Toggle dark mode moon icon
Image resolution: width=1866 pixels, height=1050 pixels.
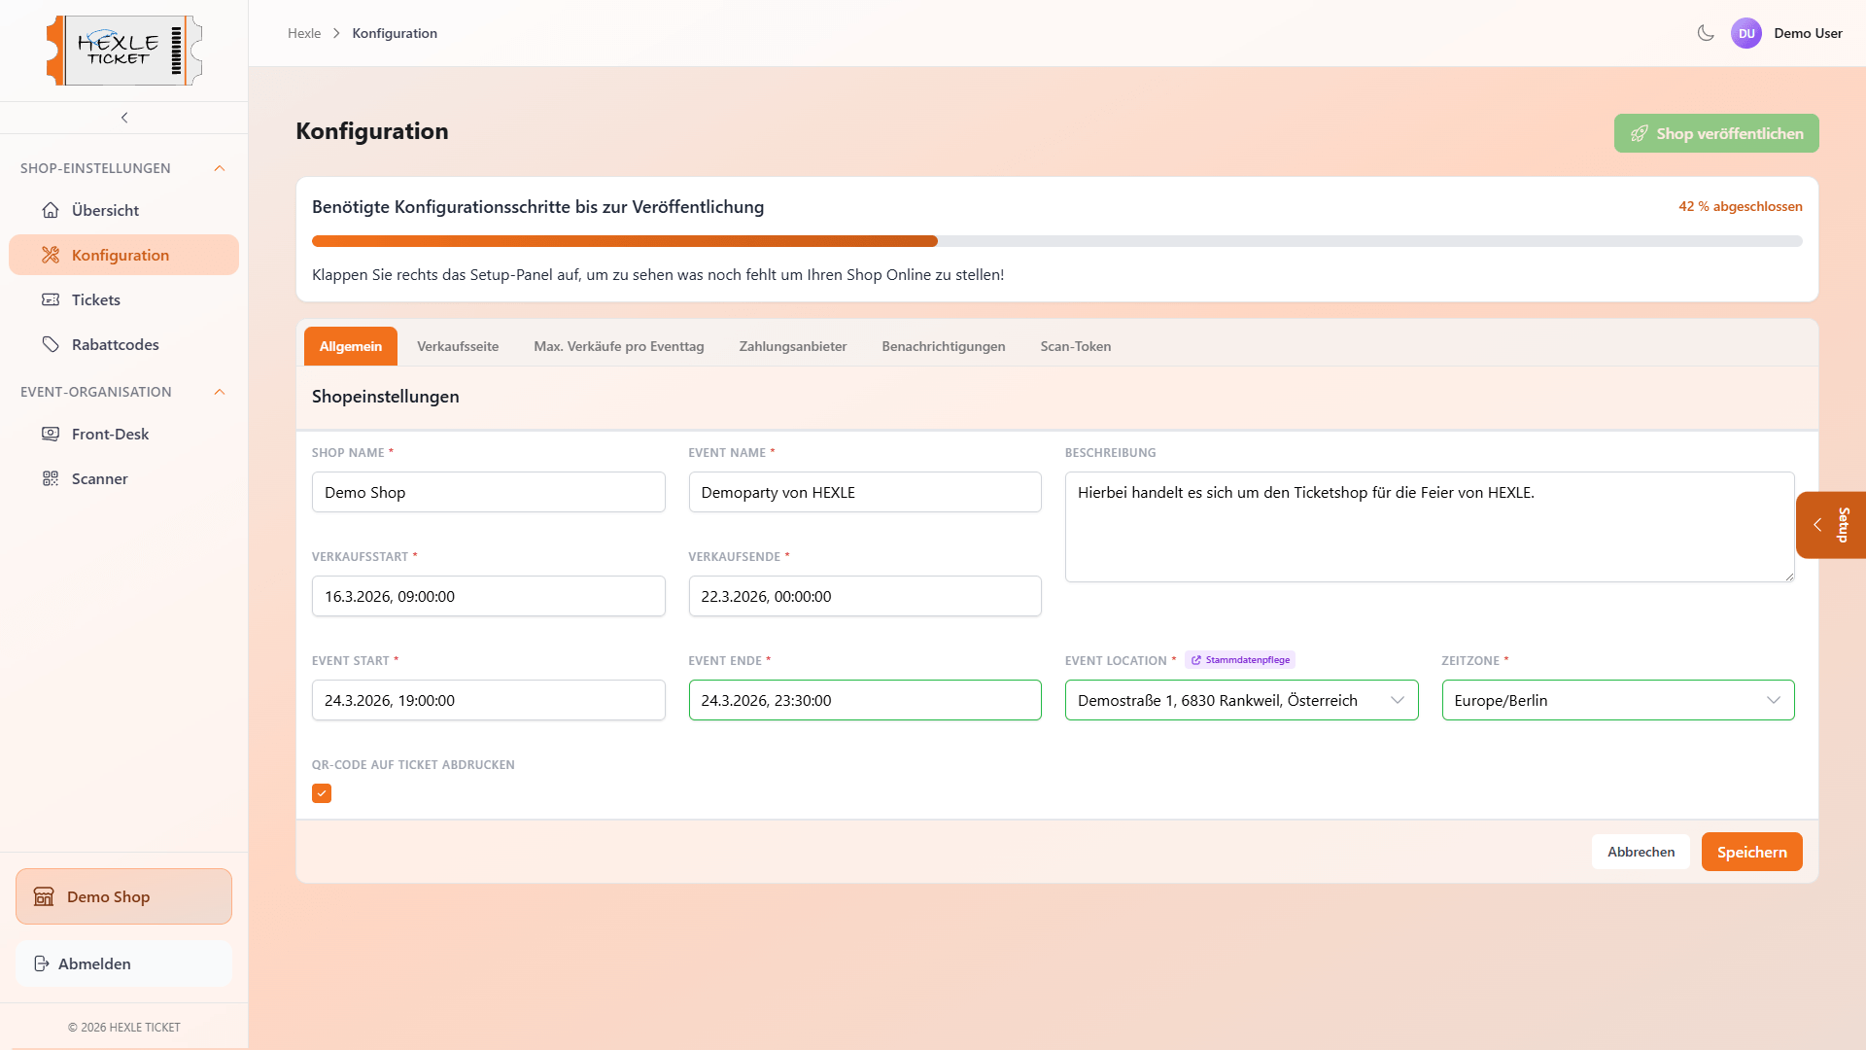click(1706, 33)
